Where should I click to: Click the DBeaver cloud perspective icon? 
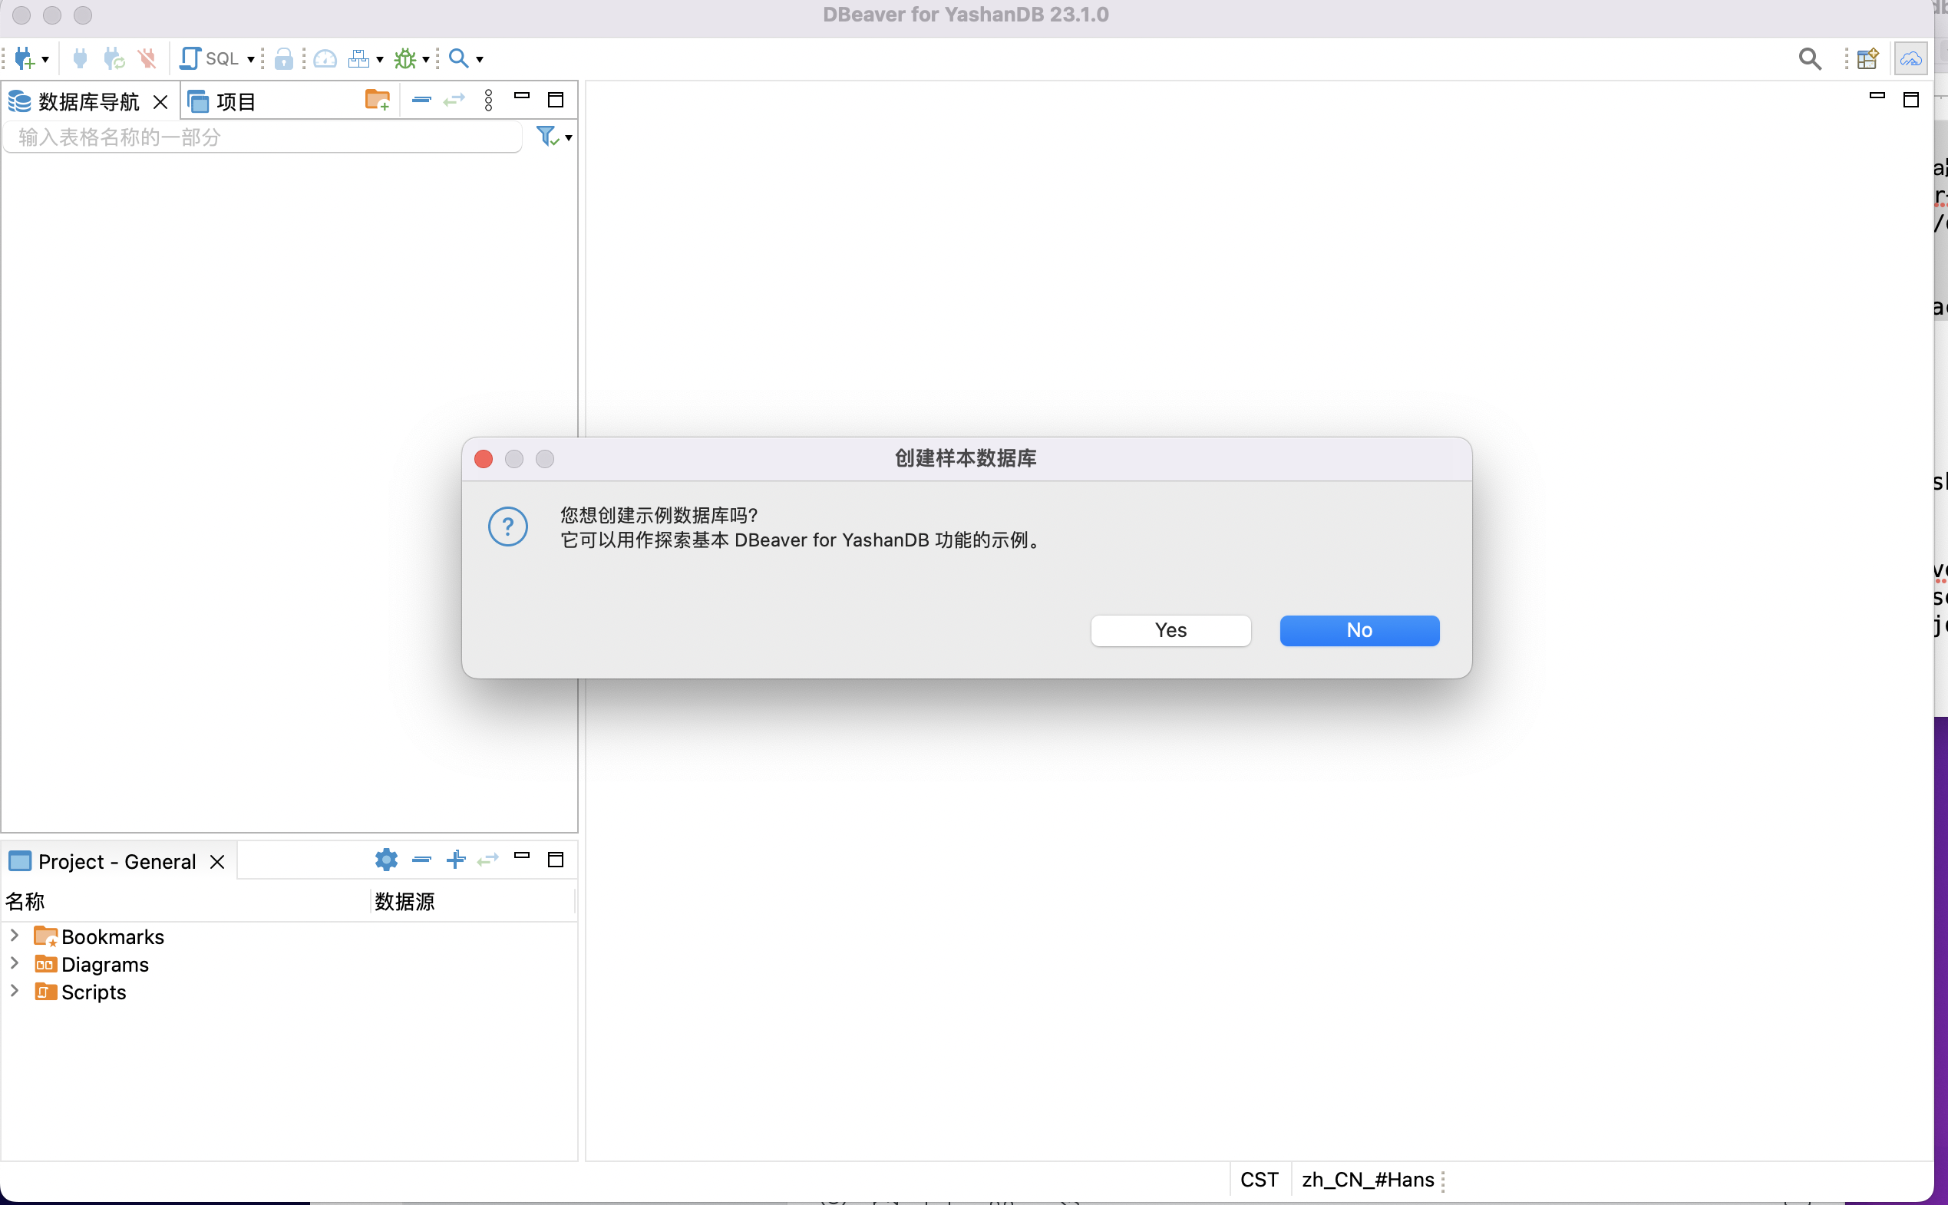click(x=1910, y=58)
